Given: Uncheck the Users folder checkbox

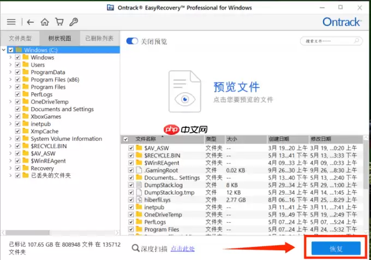Looking at the screenshot, I should click(x=17, y=64).
